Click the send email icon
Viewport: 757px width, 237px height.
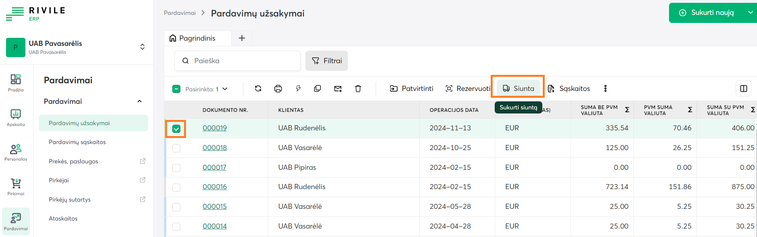338,89
